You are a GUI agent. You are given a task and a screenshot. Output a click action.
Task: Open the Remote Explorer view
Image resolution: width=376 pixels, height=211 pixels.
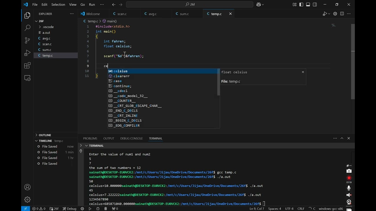point(27,78)
